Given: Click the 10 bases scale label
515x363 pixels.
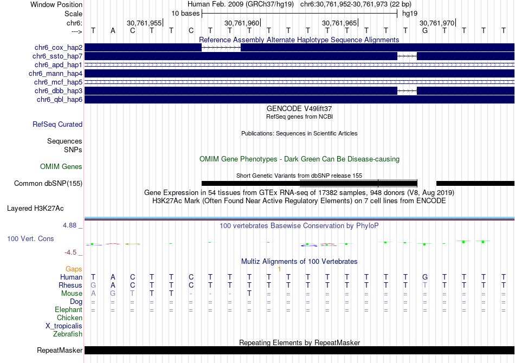Looking at the screenshot, I should point(185,14).
